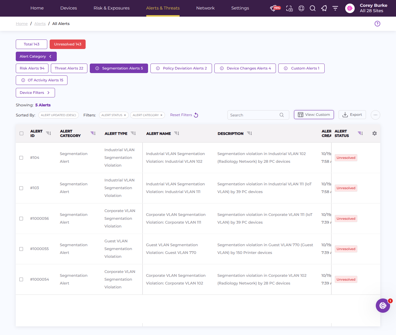Open the floating assistant chat bubble
Viewport: 396px width, 335px height.
[383, 306]
